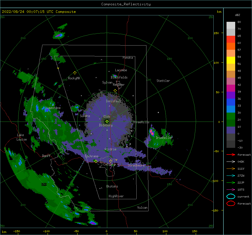Click the Lacombe town label

click(121, 70)
